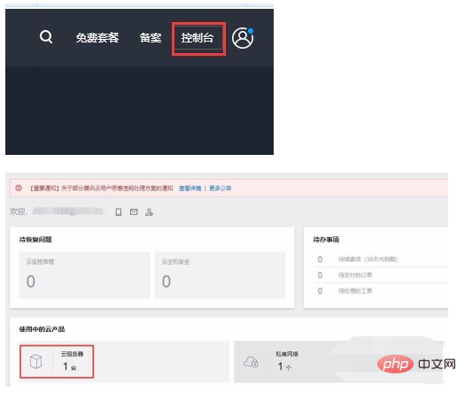The width and height of the screenshot is (465, 393).
Task: Open the 云监控告警 count card
Action: 85,275
